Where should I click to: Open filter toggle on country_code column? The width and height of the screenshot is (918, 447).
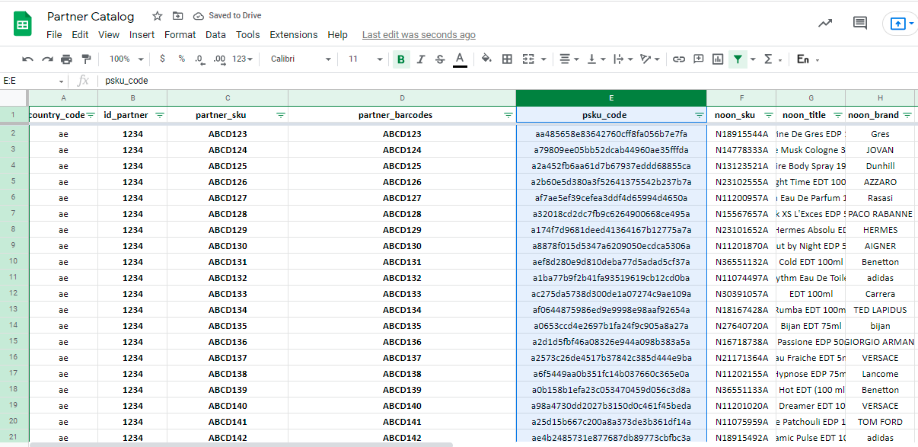(x=91, y=115)
